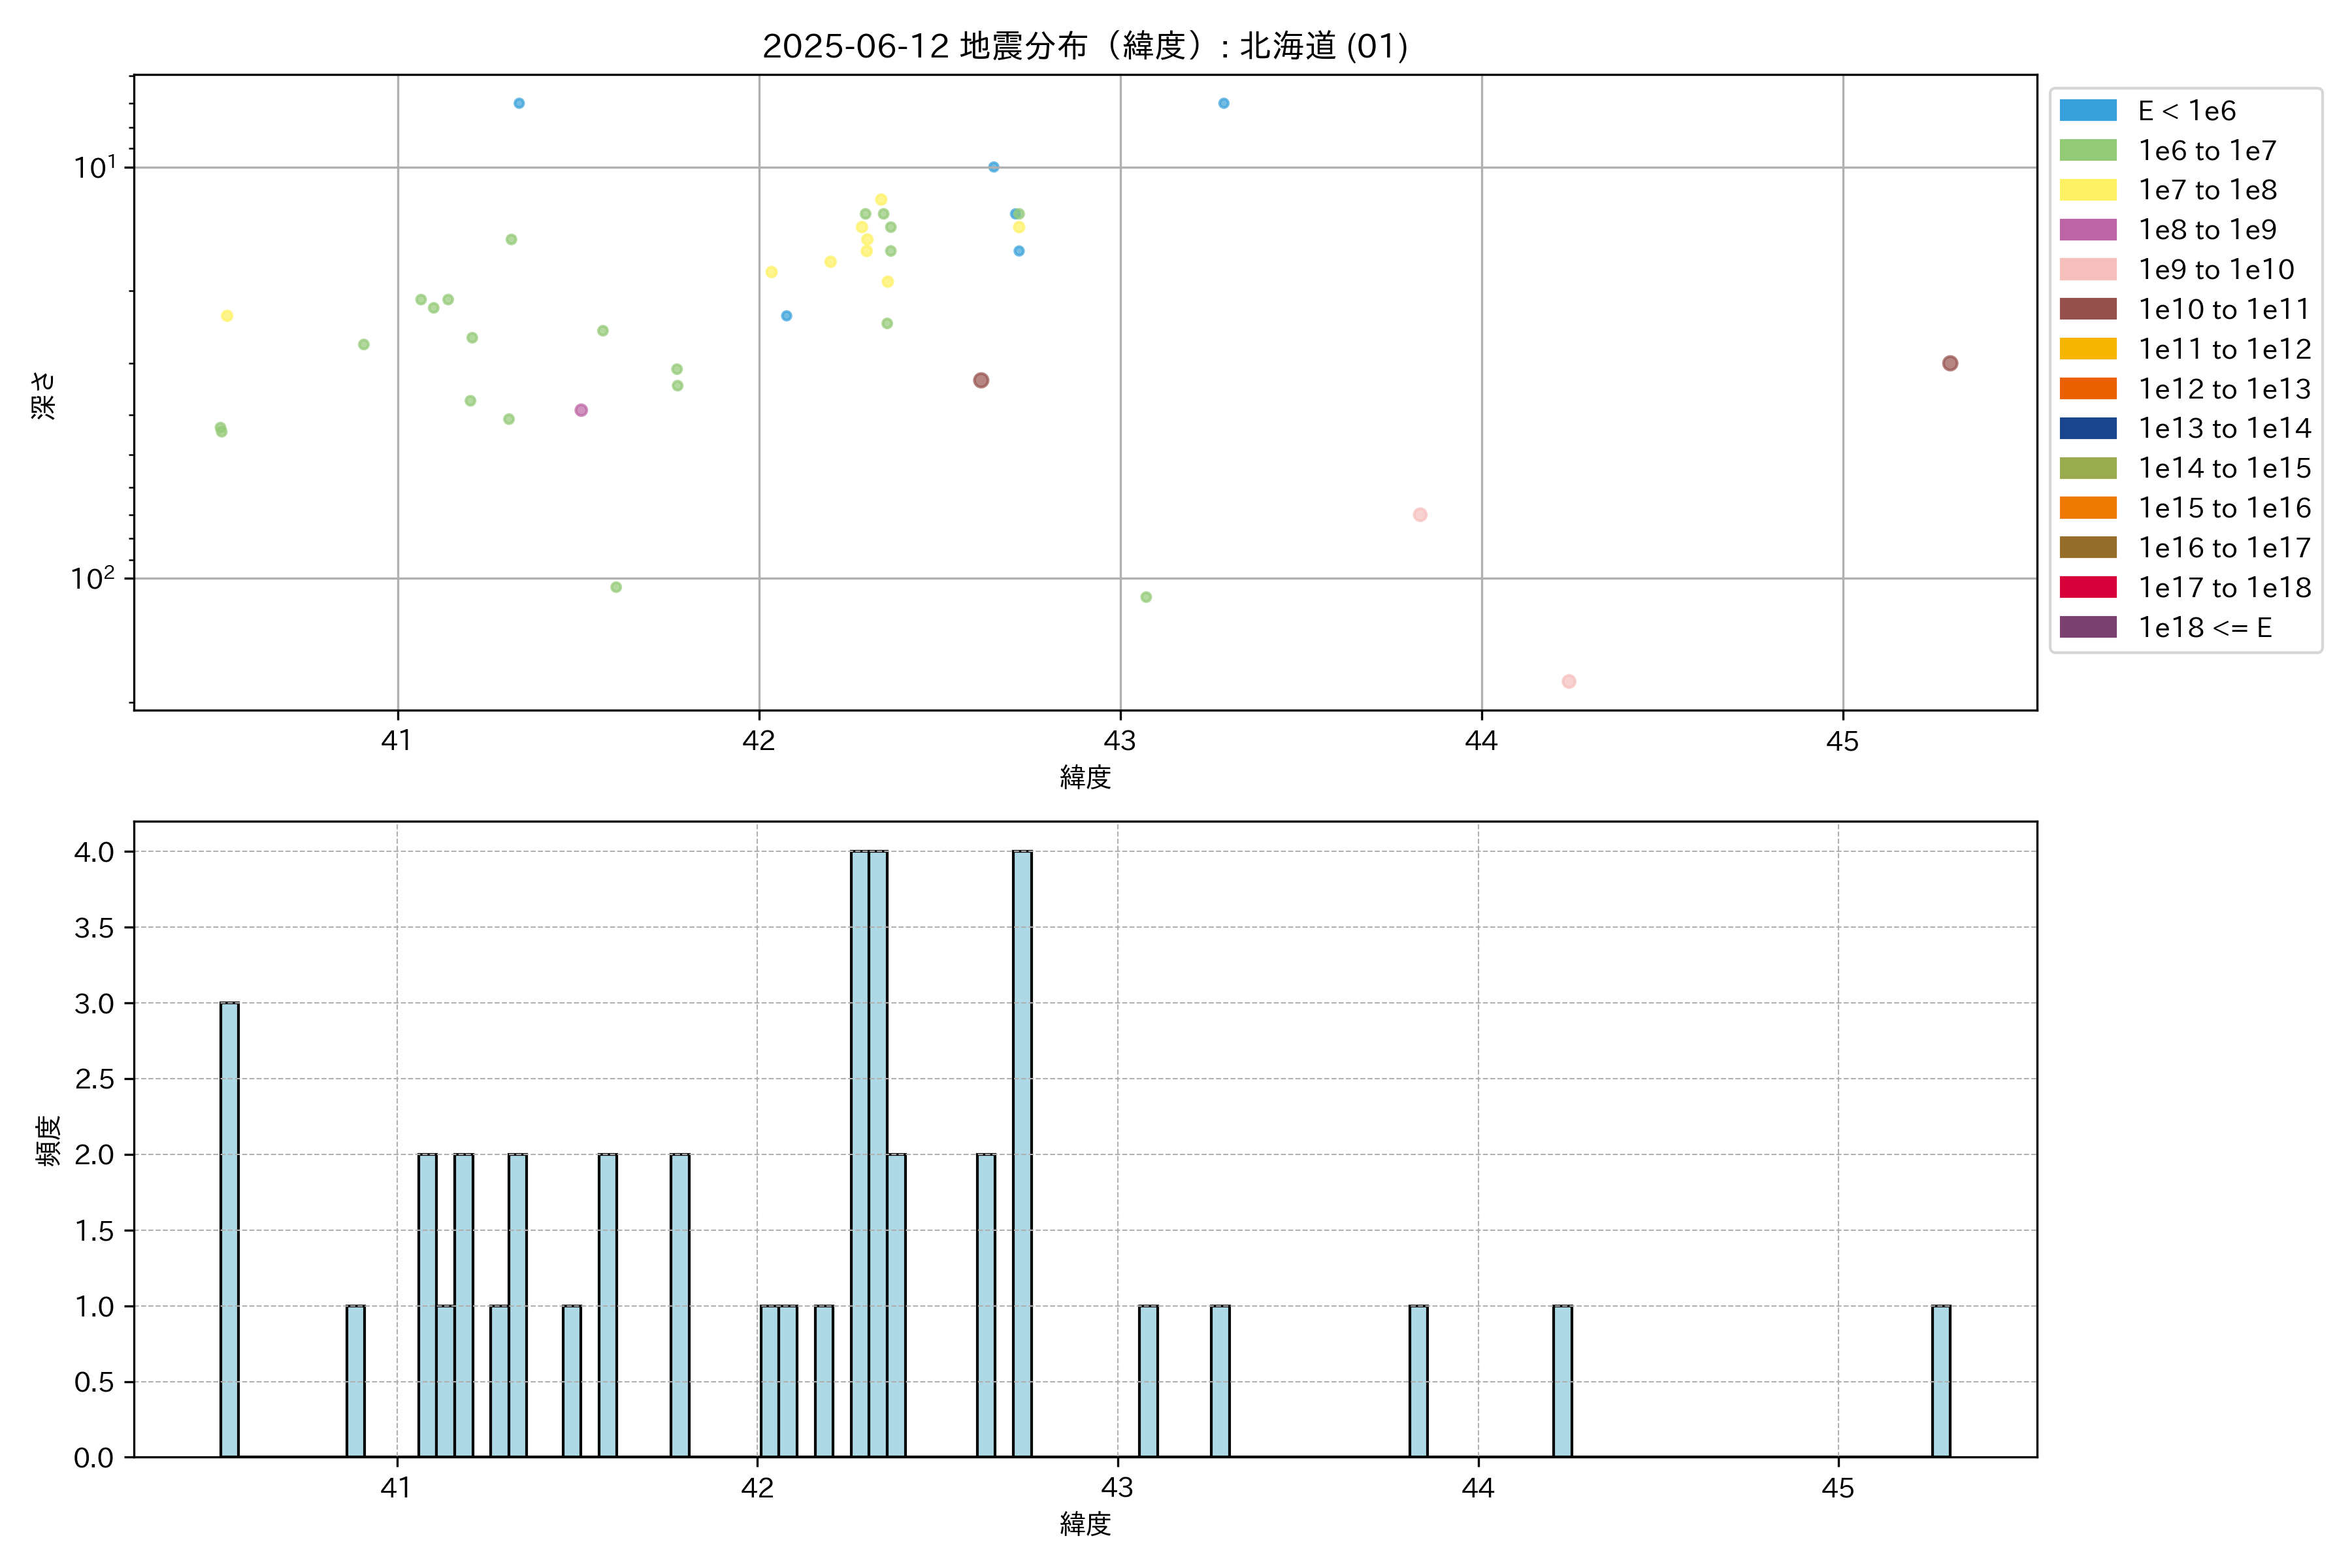Click the green 1e6 to 1e7 legend swatch
Viewport: 2352px width, 1568px height.
[x=2087, y=150]
